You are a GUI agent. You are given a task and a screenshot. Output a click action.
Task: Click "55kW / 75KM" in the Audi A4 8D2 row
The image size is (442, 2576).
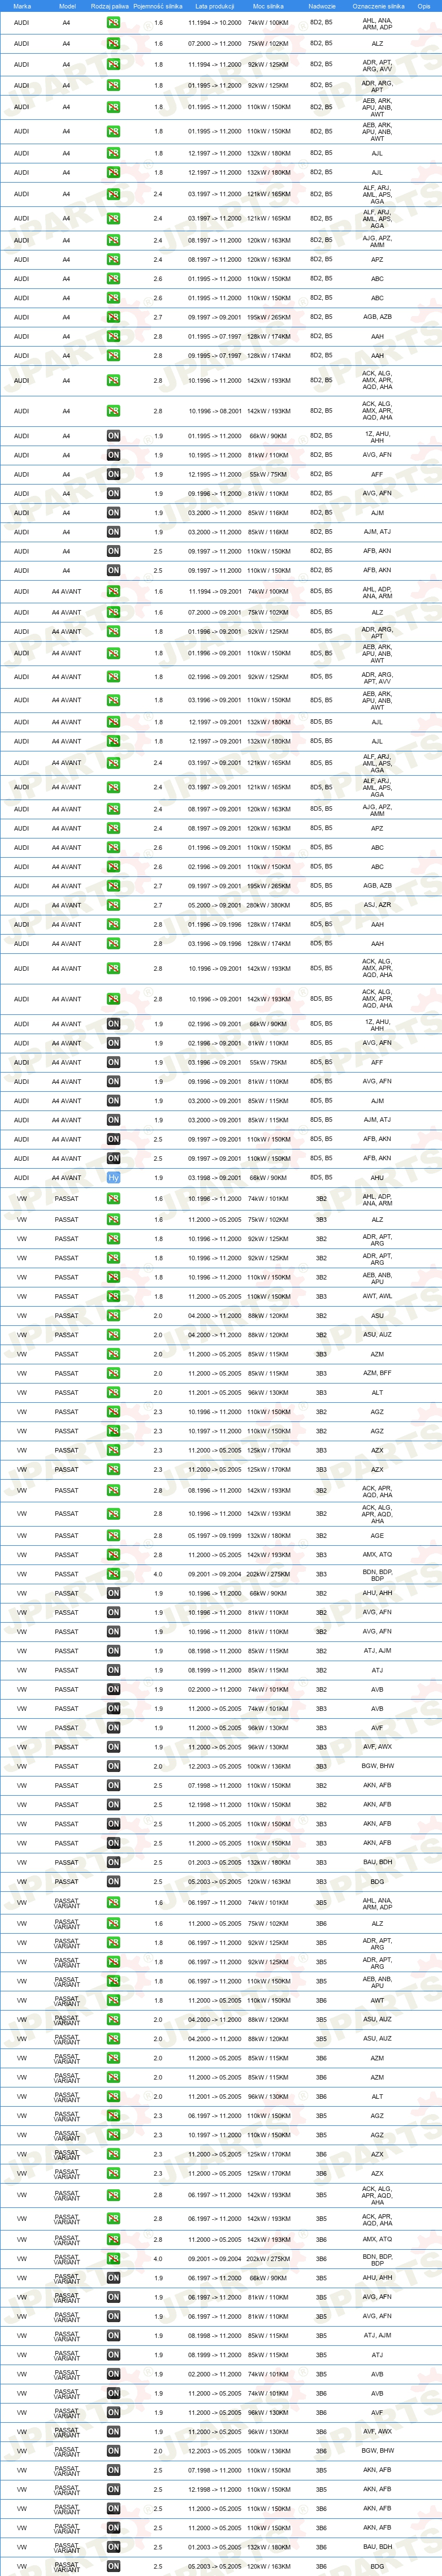click(268, 474)
